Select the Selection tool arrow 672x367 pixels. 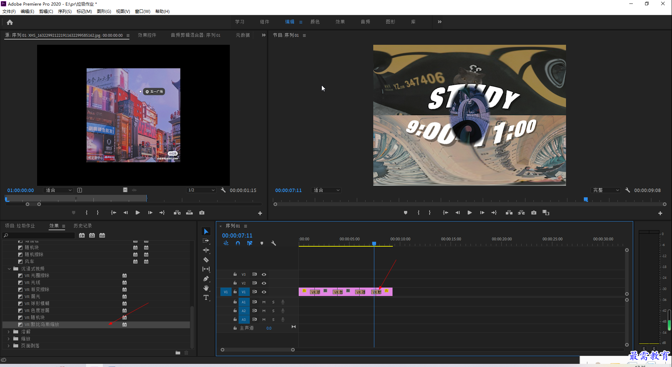coord(206,232)
